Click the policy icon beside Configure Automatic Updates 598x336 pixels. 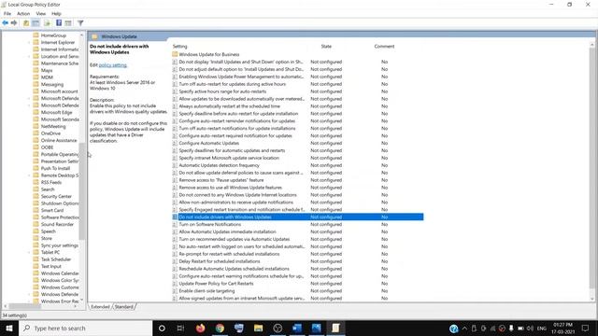coord(175,143)
